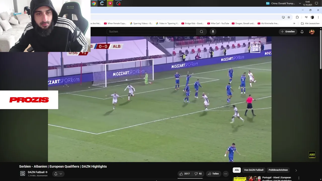
Task: Open YouTube notifications bell
Action: pyautogui.click(x=302, y=32)
